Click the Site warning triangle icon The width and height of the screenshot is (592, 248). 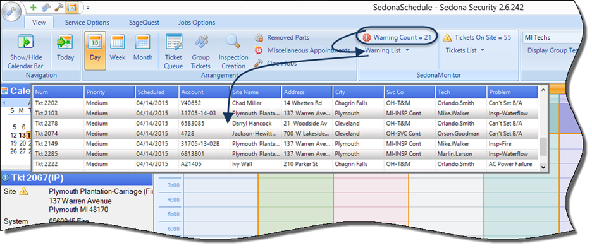[x=23, y=191]
